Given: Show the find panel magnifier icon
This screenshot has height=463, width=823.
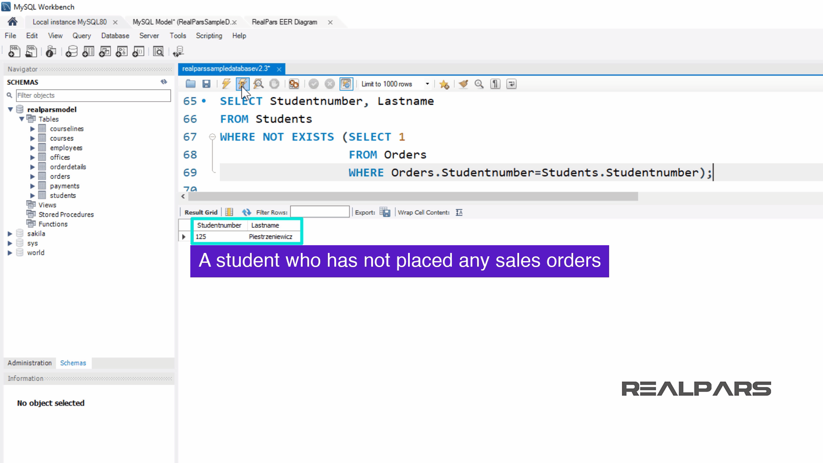Looking at the screenshot, I should click(479, 84).
